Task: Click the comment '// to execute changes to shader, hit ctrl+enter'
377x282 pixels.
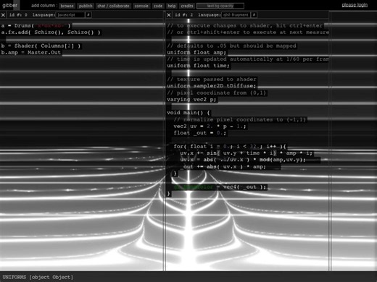Action: click(245, 25)
